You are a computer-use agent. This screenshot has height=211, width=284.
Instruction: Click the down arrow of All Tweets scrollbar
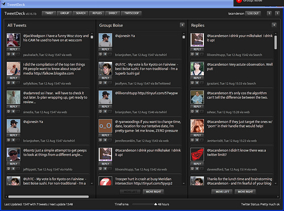(x=92, y=183)
